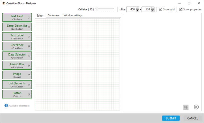Open the Window settings tab

(x=73, y=15)
